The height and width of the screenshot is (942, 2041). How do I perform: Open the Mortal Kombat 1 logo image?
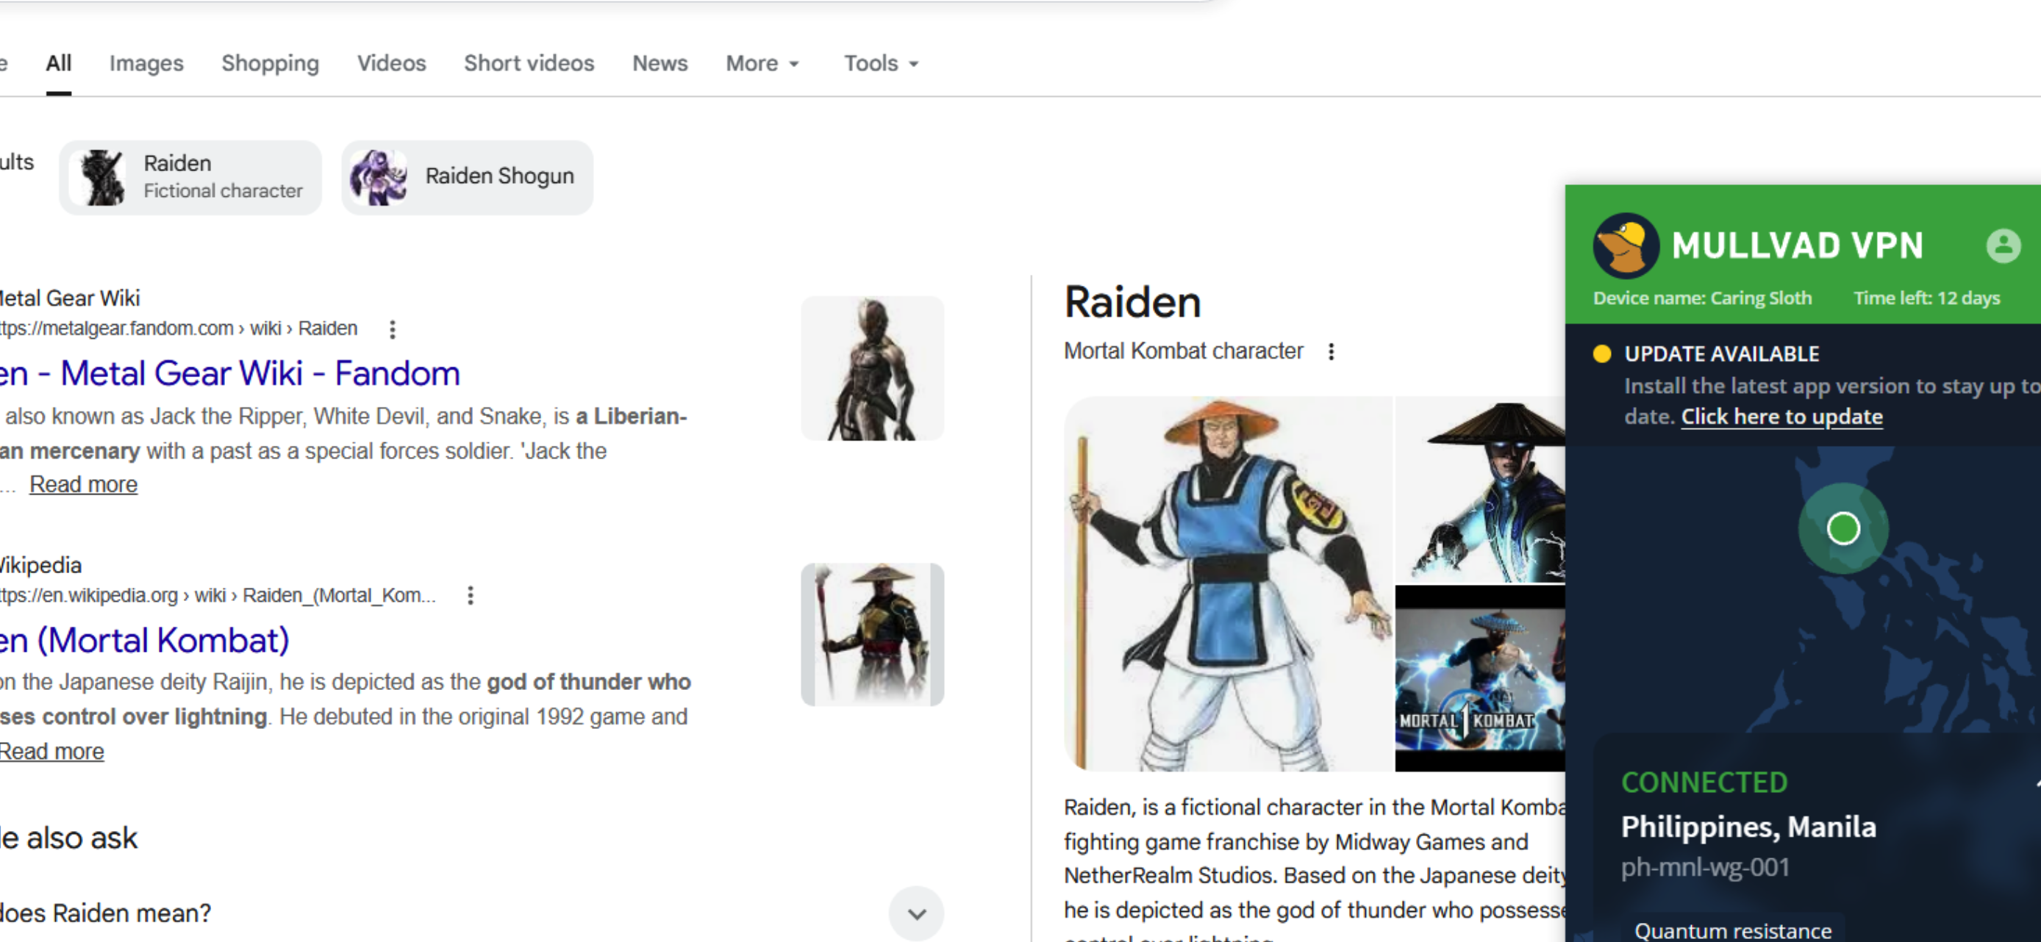click(x=1480, y=678)
